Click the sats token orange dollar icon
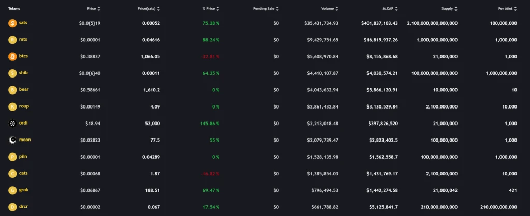Viewport: 530px width, 216px height. 12,23
